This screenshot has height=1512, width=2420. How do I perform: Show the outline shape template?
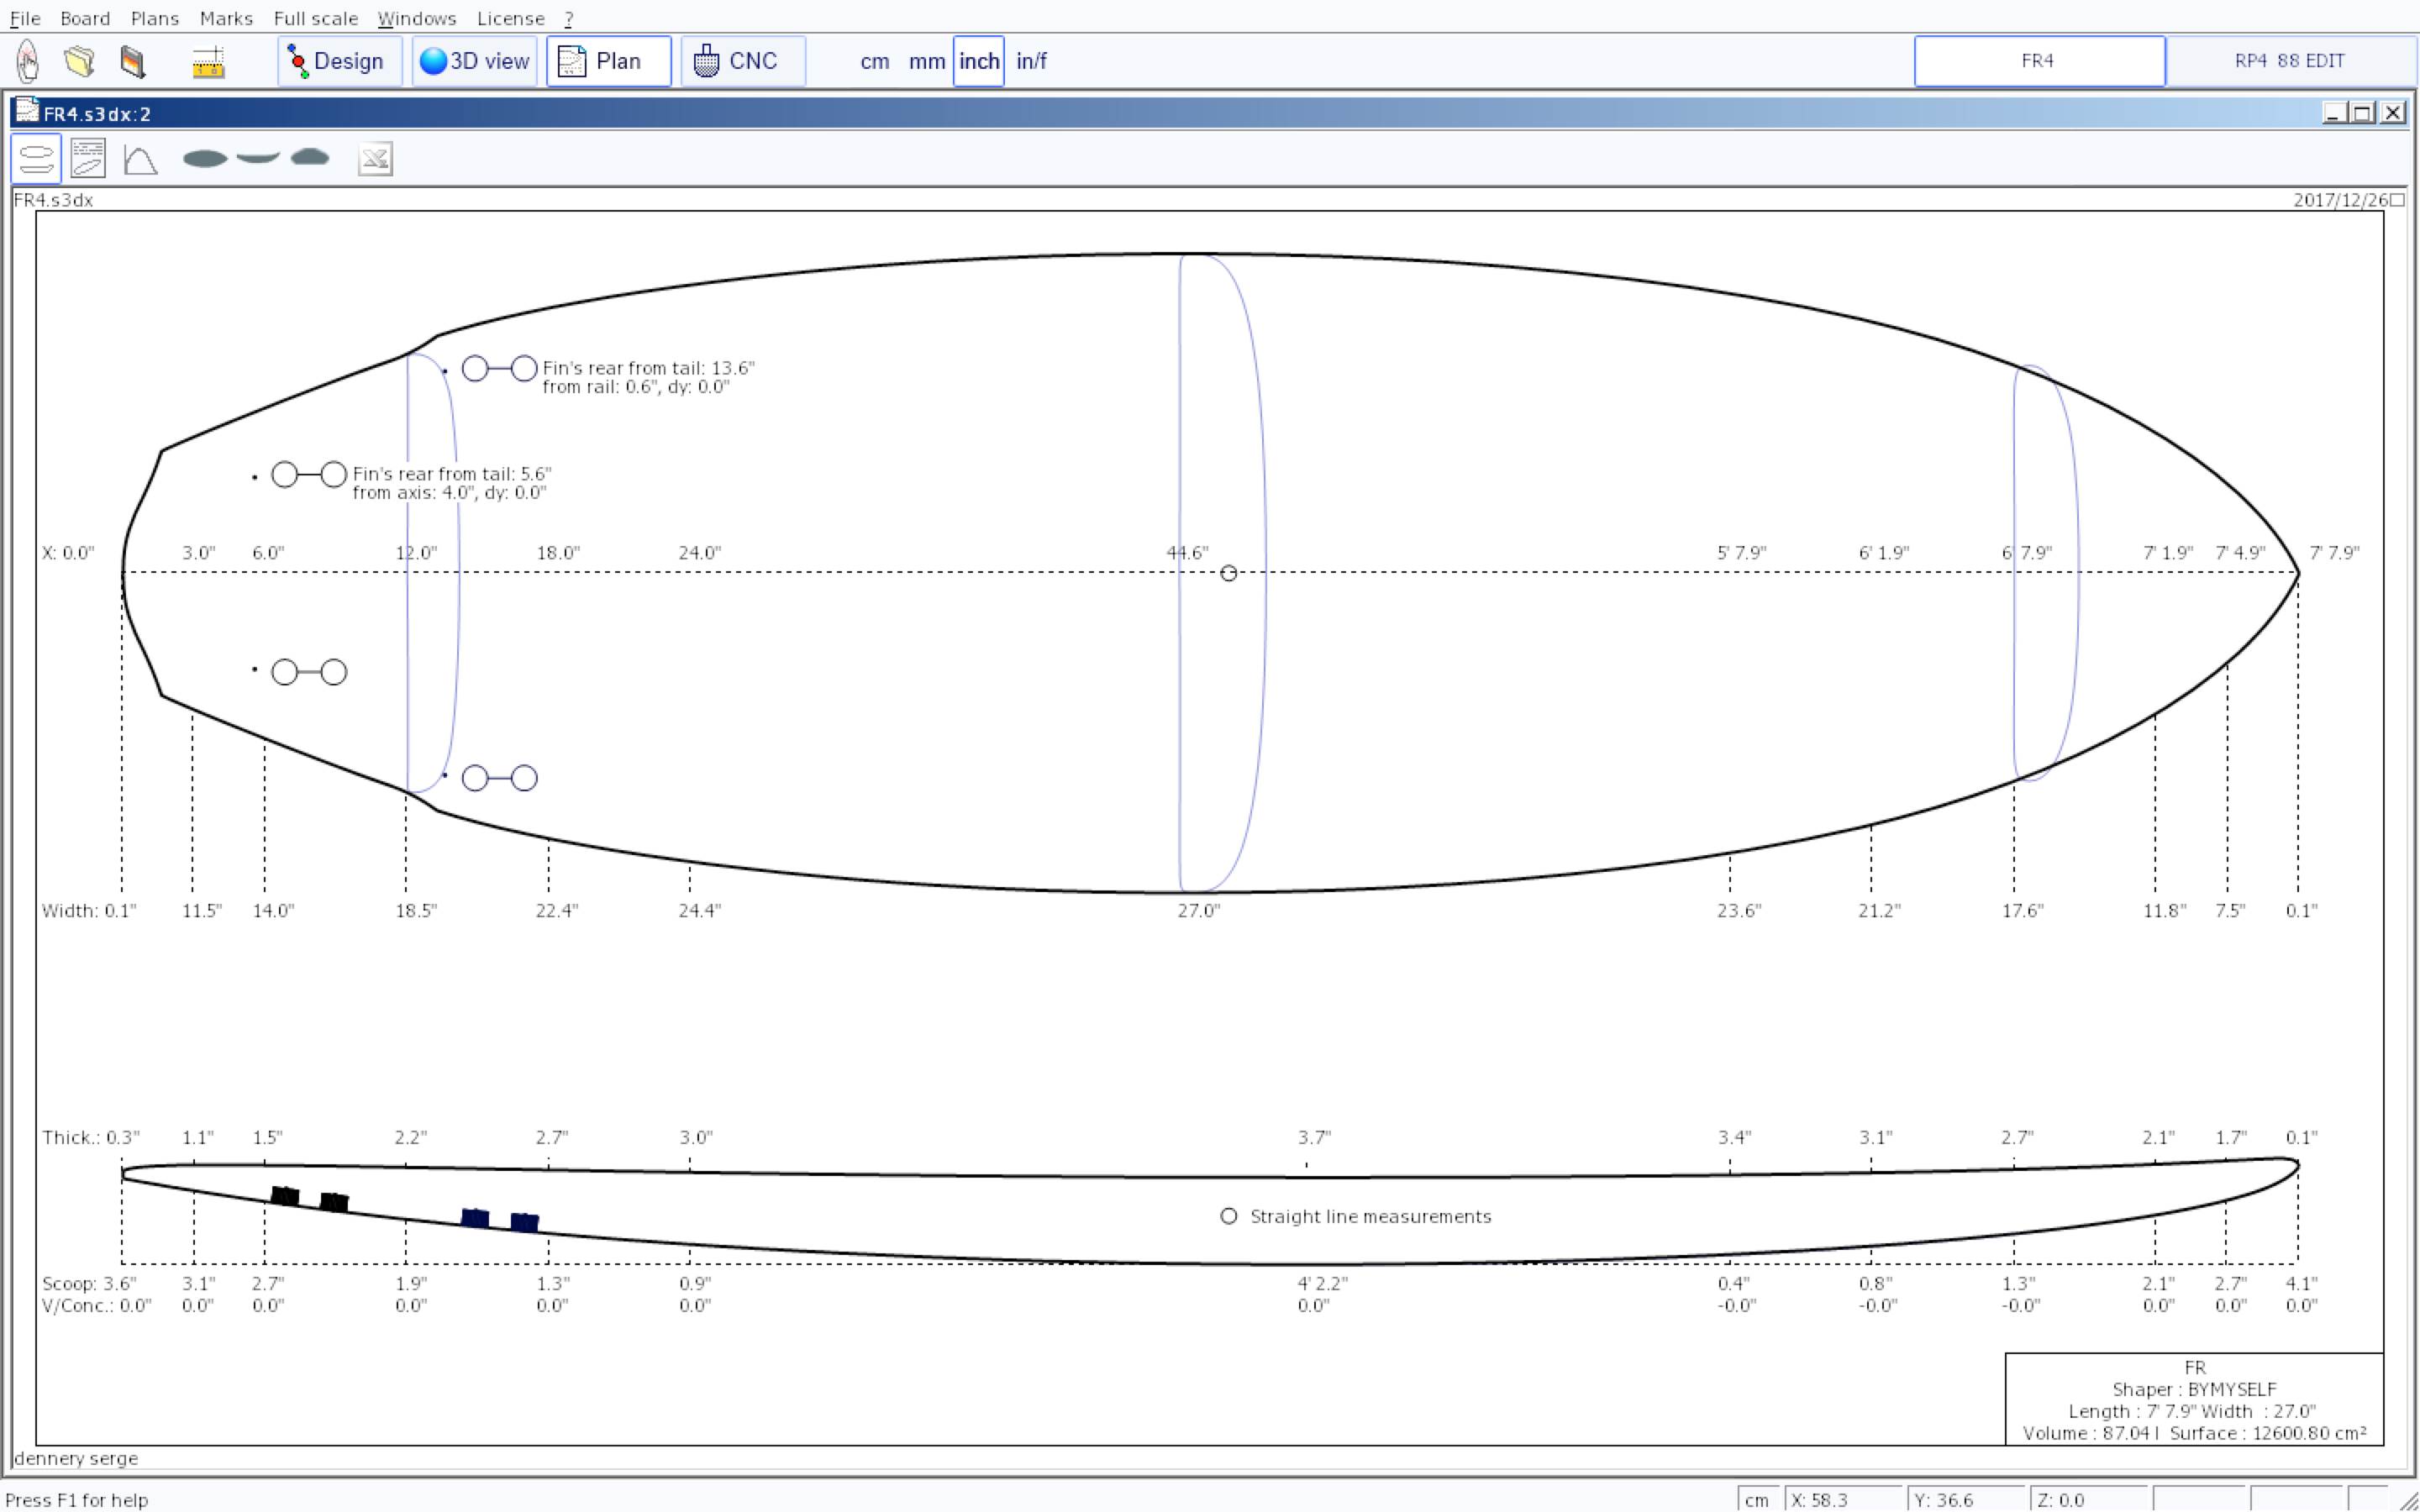click(x=205, y=158)
